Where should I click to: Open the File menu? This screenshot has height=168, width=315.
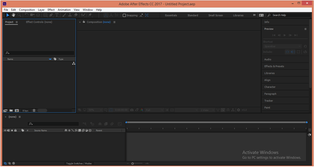point(6,10)
